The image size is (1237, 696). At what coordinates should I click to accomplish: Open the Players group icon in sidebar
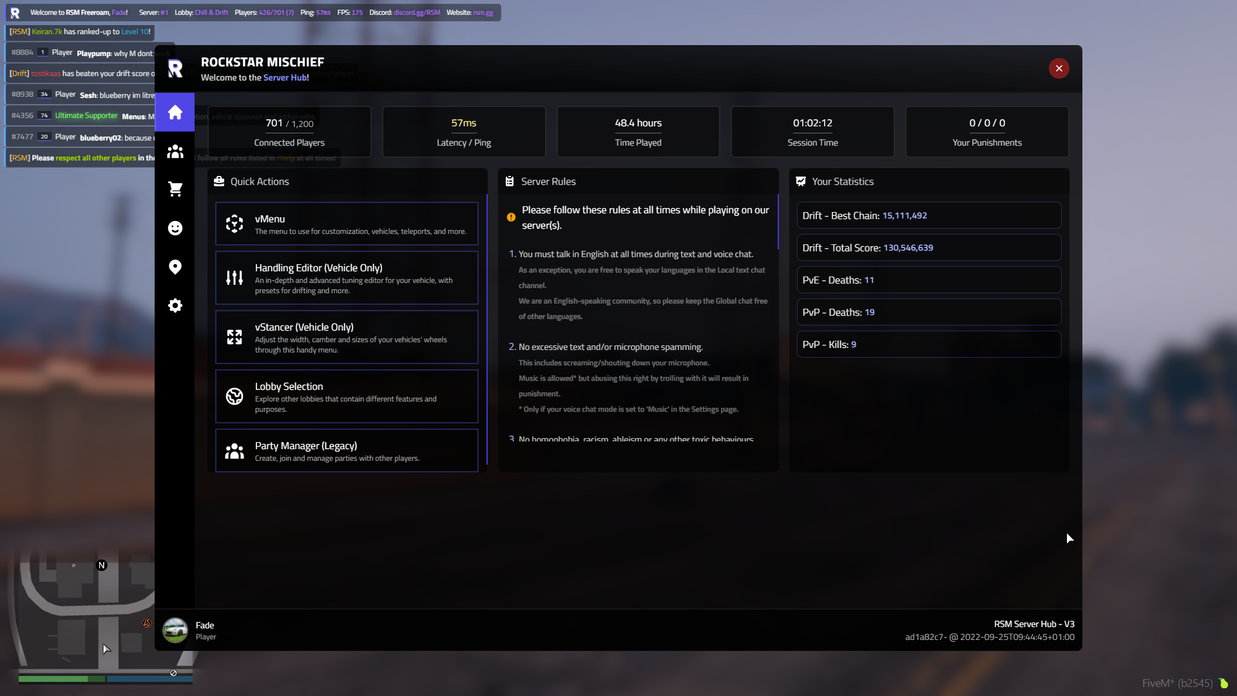coord(175,151)
